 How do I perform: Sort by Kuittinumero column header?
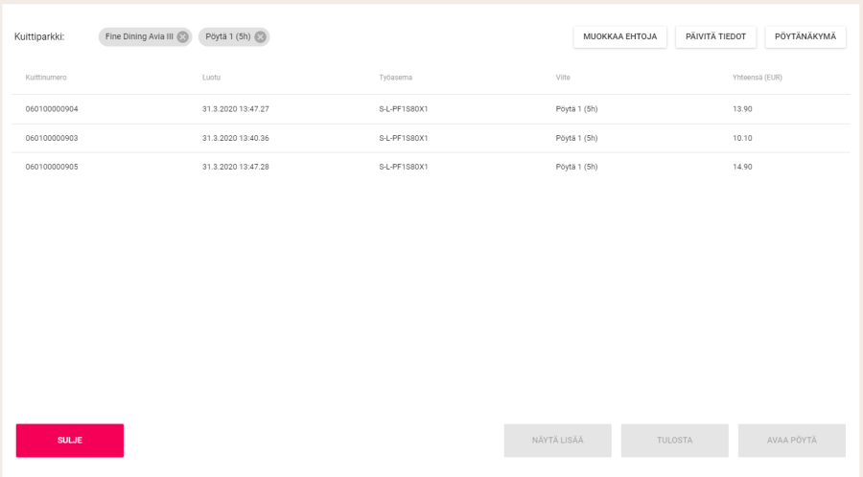tap(46, 77)
